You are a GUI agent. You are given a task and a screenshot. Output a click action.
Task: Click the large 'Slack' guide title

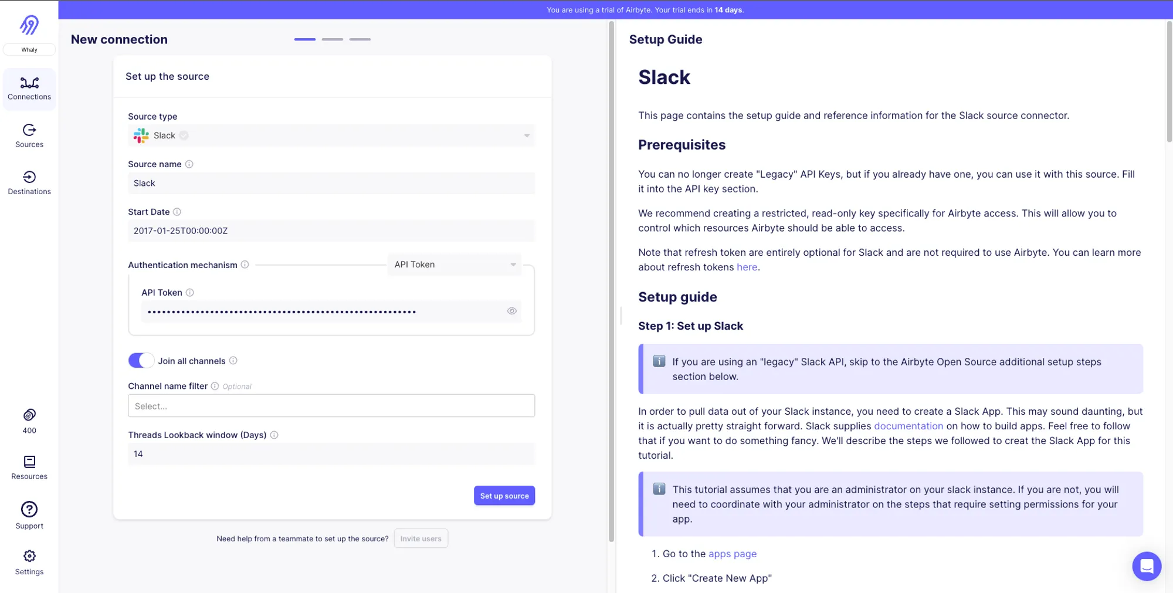[664, 77]
